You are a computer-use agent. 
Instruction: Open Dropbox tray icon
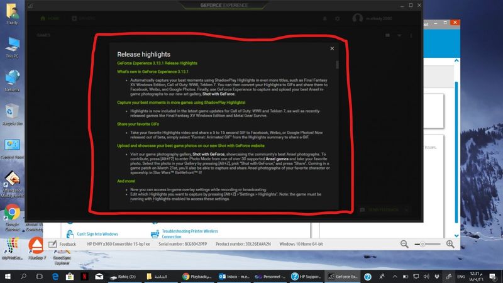click(x=437, y=276)
